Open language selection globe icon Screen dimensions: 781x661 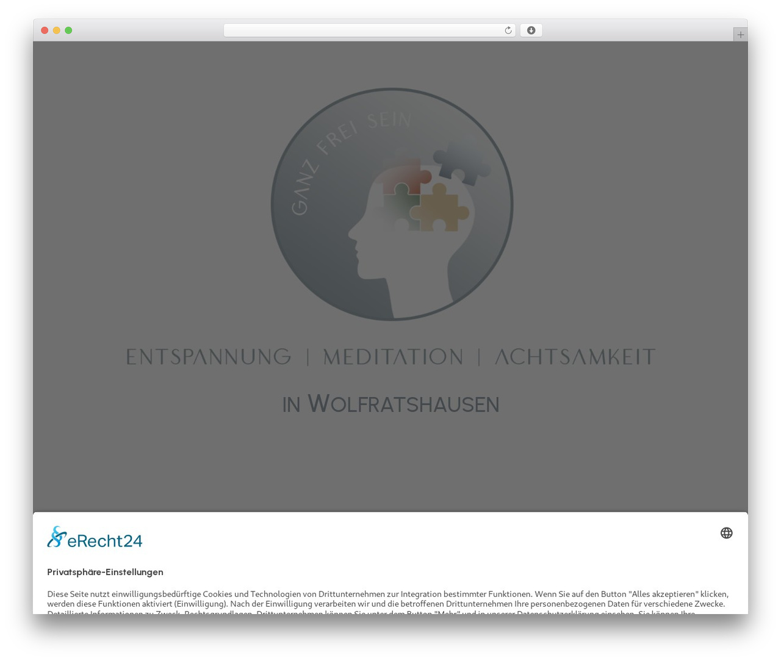tap(726, 533)
